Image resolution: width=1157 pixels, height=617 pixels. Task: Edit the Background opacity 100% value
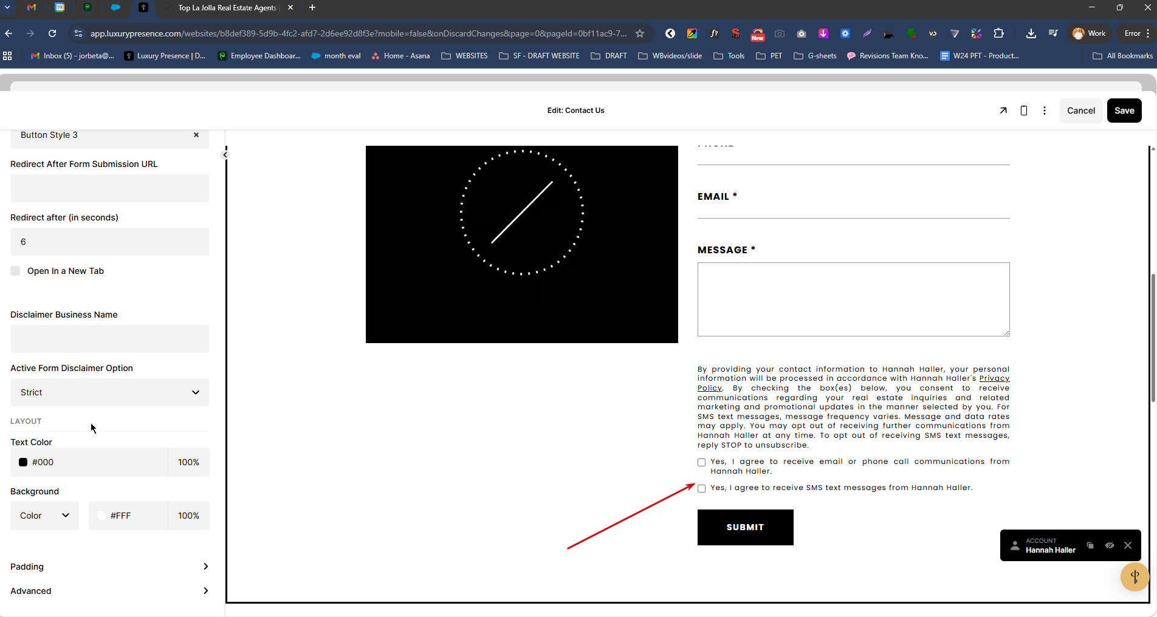pos(188,516)
